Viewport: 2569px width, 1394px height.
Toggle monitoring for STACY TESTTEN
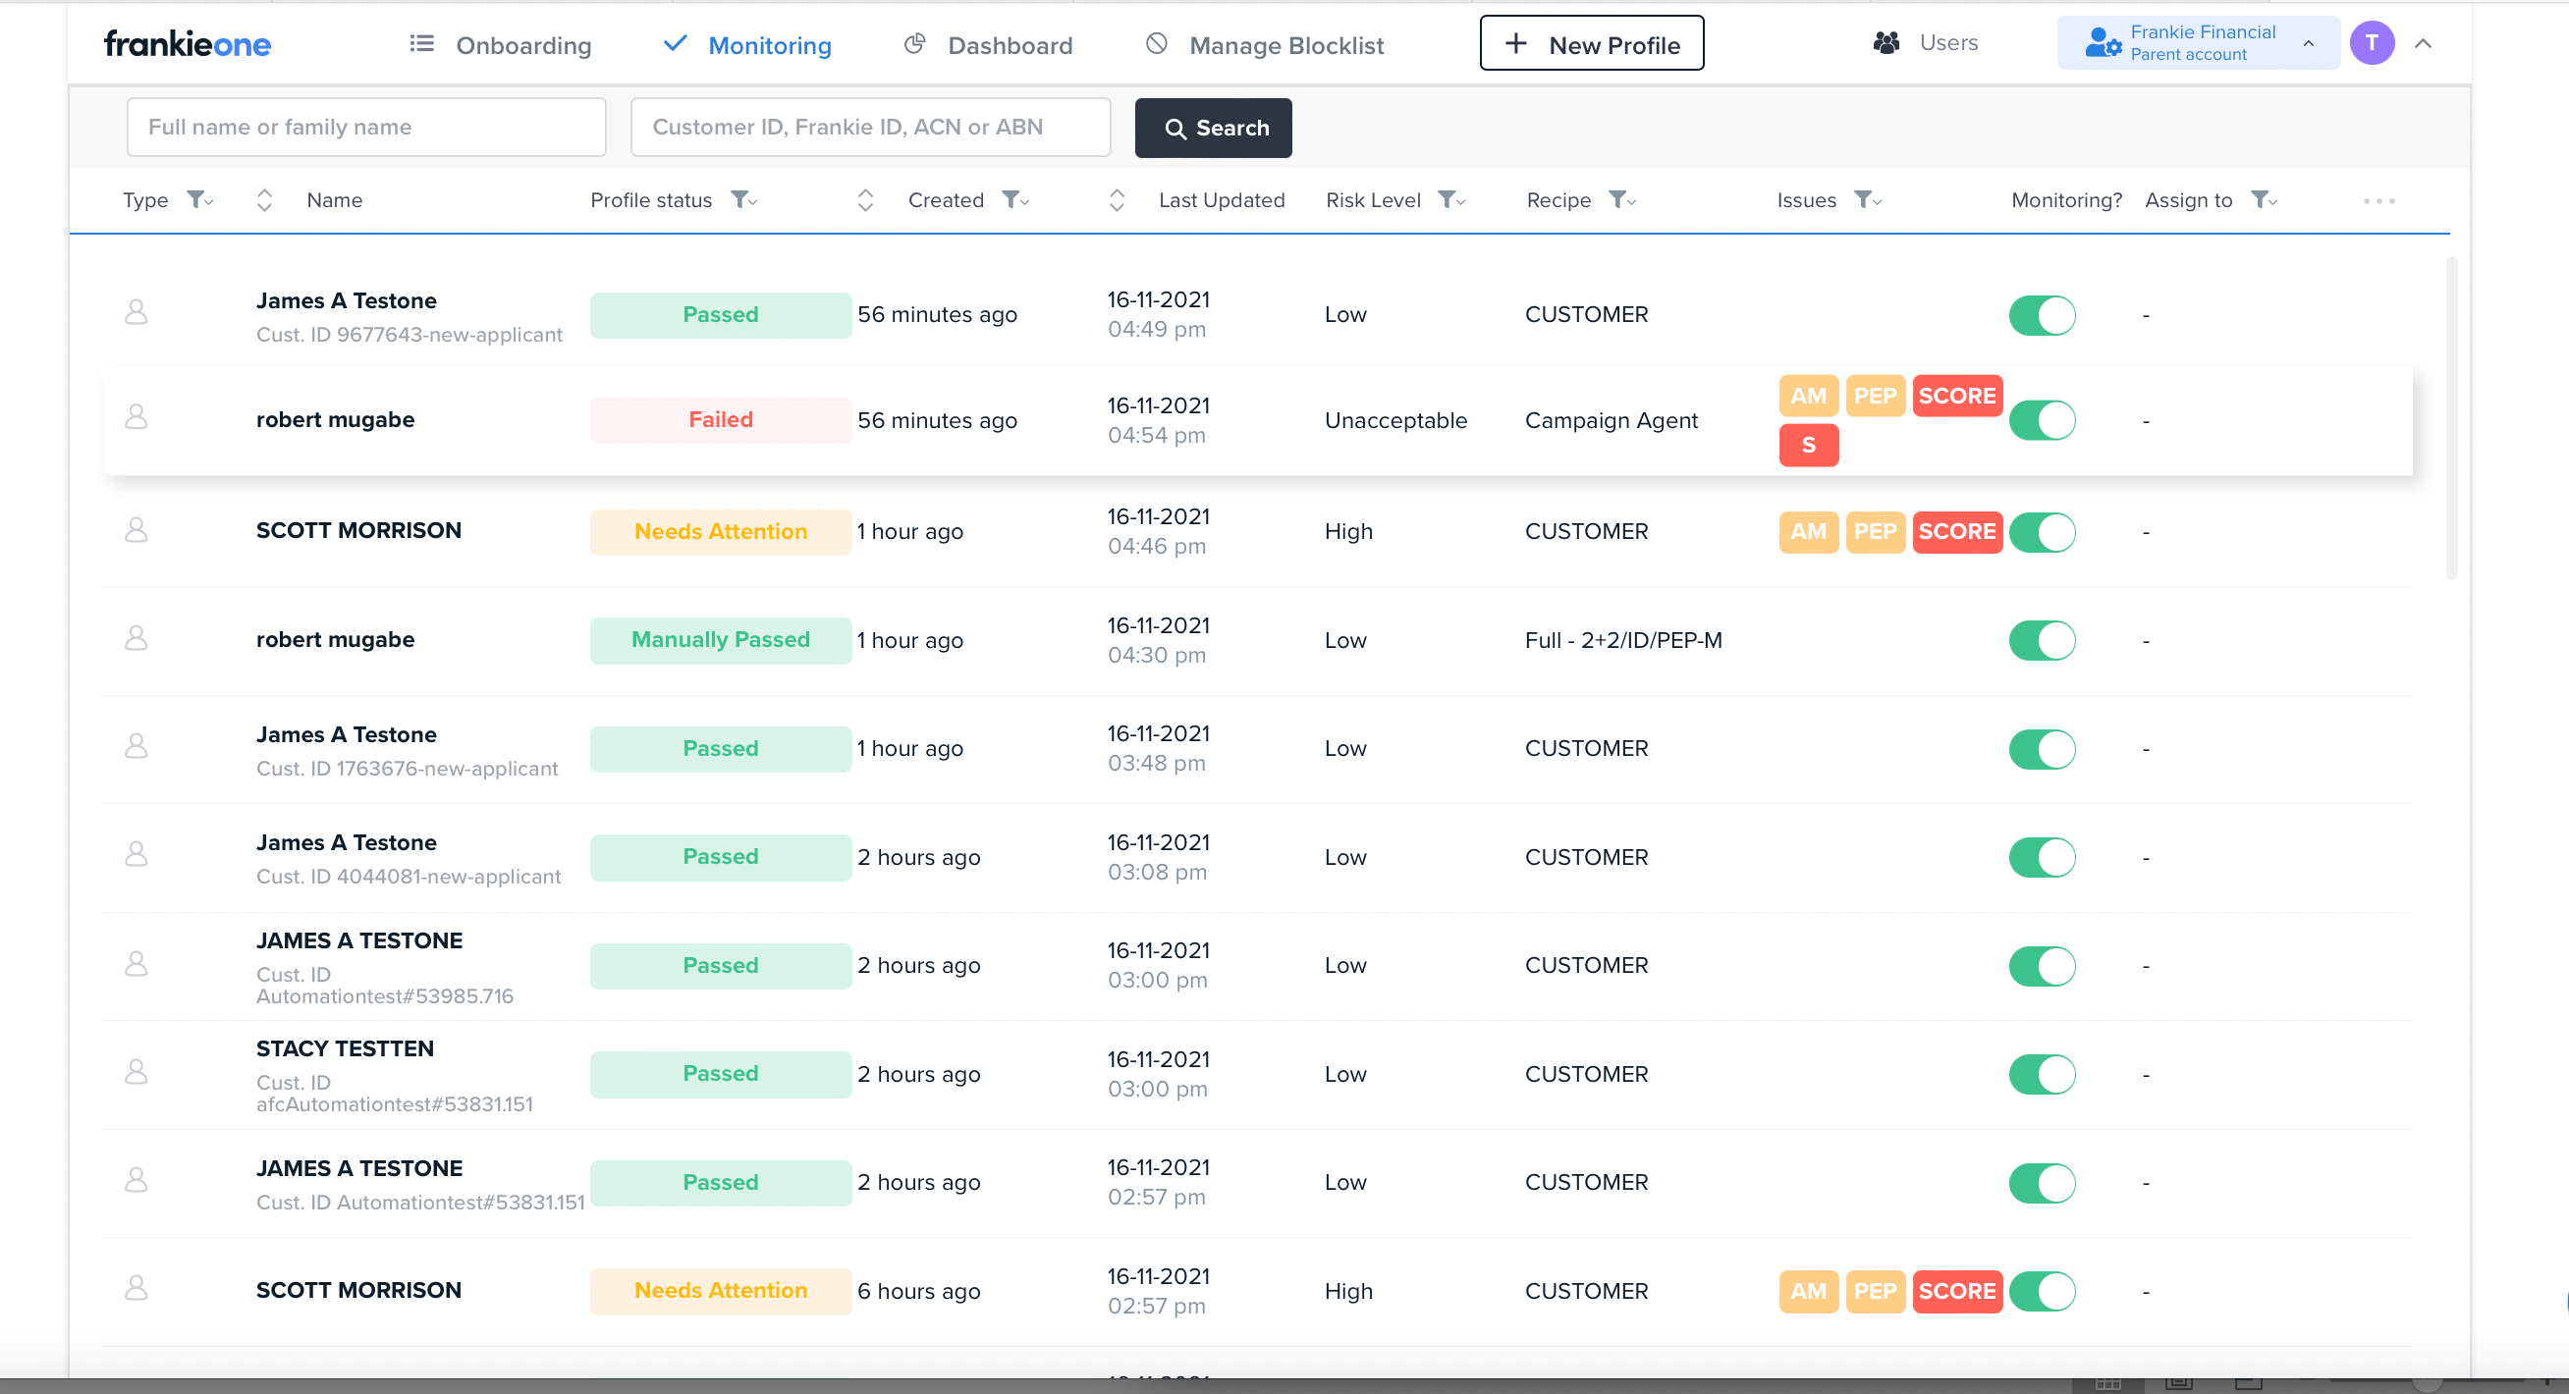(2043, 1074)
